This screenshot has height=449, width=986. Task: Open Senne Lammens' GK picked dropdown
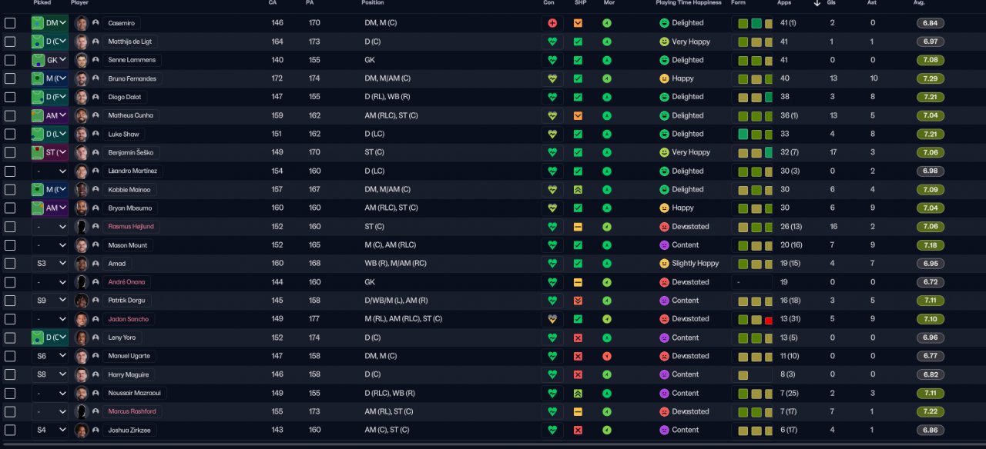[49, 60]
